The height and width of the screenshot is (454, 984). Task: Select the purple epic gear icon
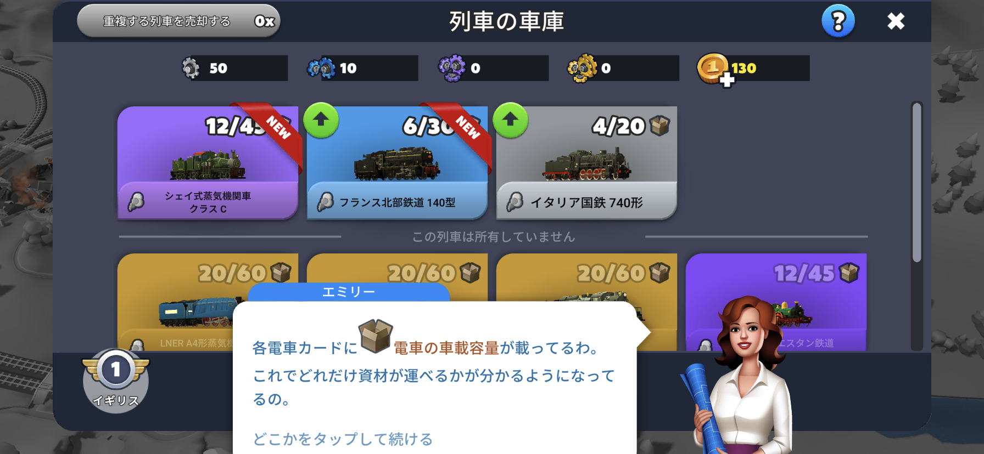(451, 69)
